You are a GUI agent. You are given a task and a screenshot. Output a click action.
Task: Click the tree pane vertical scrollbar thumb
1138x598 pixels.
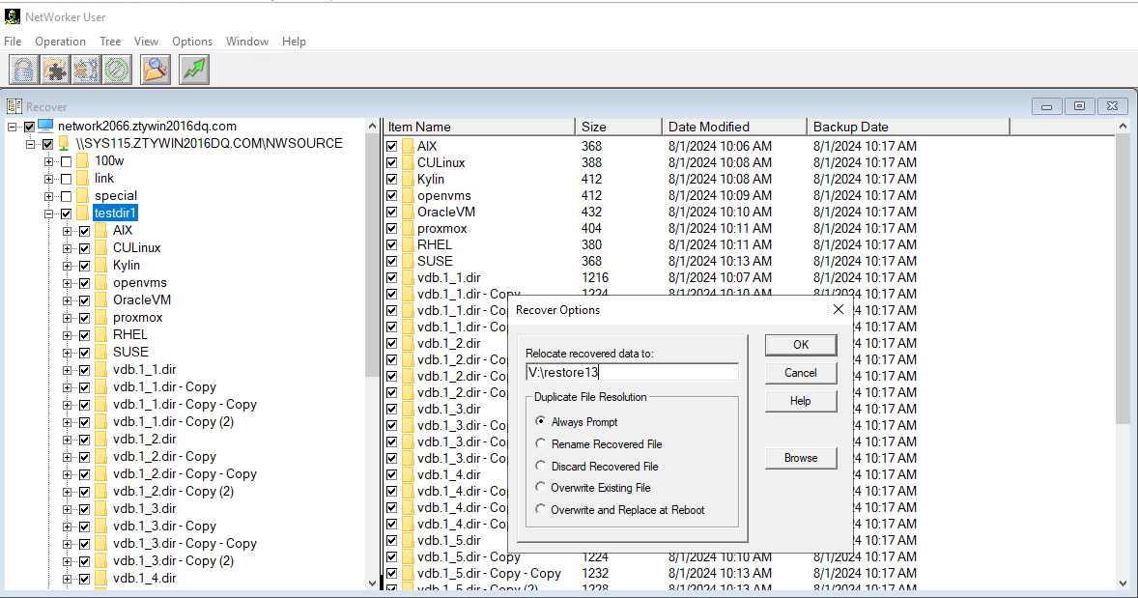coord(372,255)
